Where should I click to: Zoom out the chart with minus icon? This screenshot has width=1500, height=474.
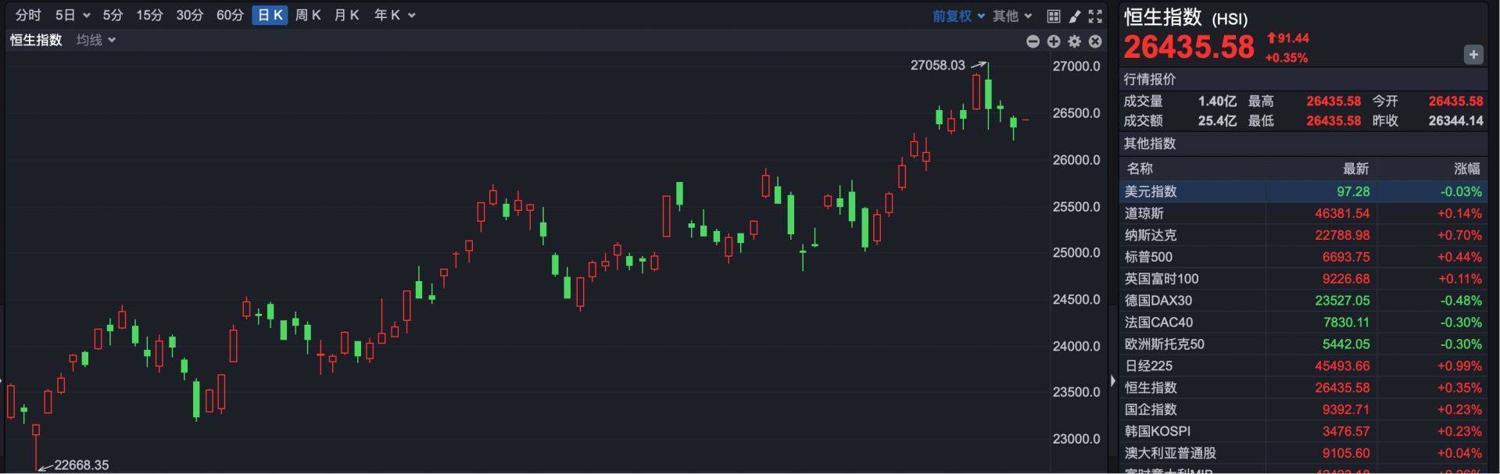[1033, 41]
